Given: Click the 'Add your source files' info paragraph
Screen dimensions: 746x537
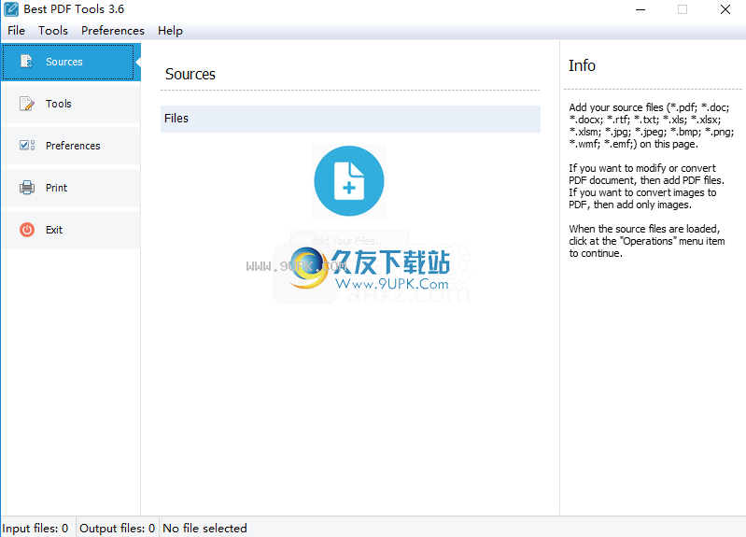Looking at the screenshot, I should tap(652, 126).
